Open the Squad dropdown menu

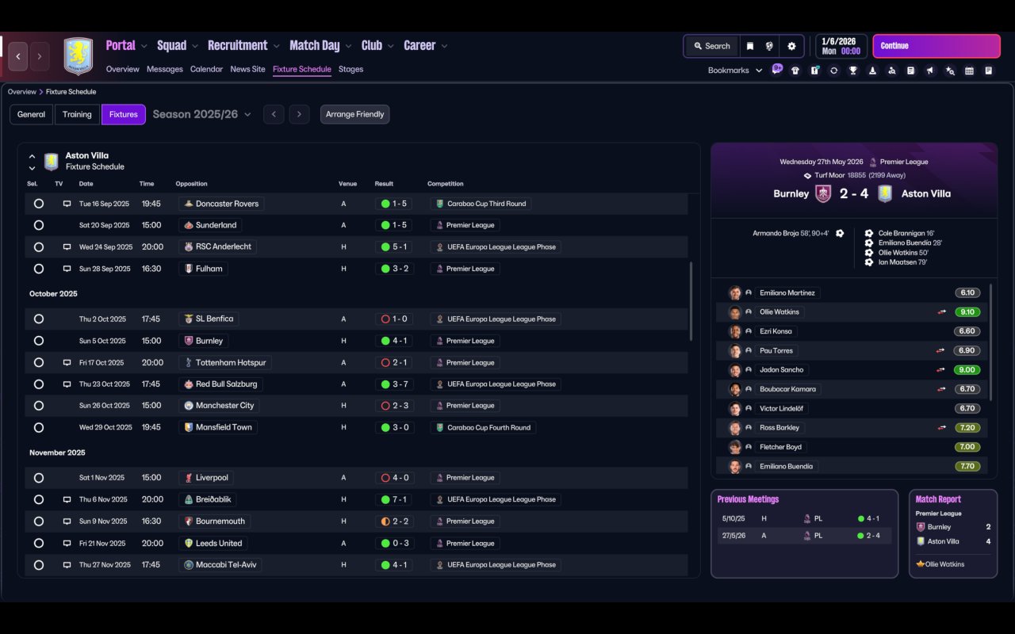[178, 46]
